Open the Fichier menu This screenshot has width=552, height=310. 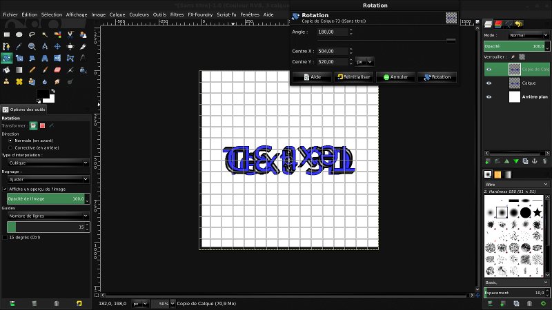[10, 14]
